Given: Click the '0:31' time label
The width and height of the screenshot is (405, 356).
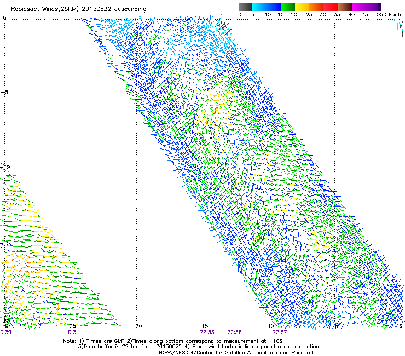Looking at the screenshot, I should click(73, 332).
